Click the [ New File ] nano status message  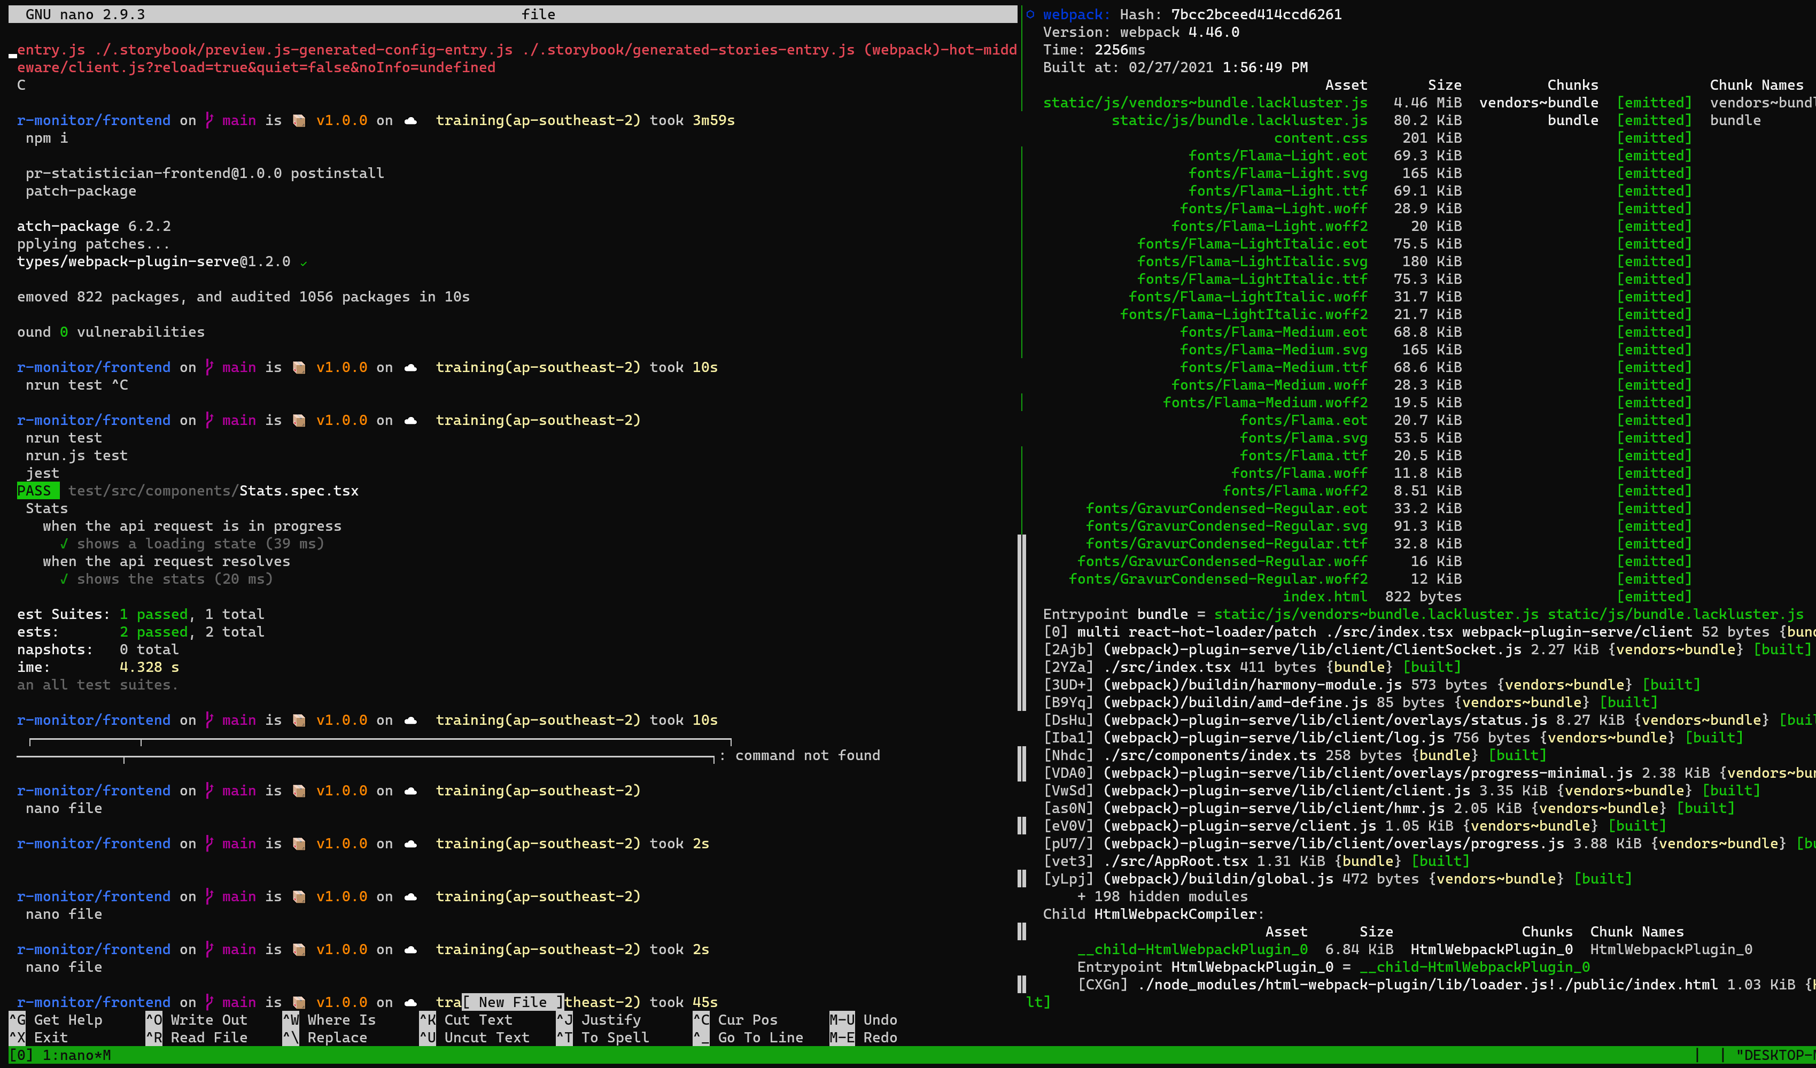click(x=513, y=1002)
